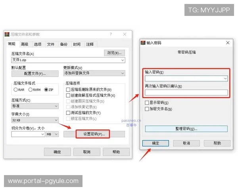238x191 pixels.
Task: Enable the 显示密码 checkbox
Action: pyautogui.click(x=147, y=103)
